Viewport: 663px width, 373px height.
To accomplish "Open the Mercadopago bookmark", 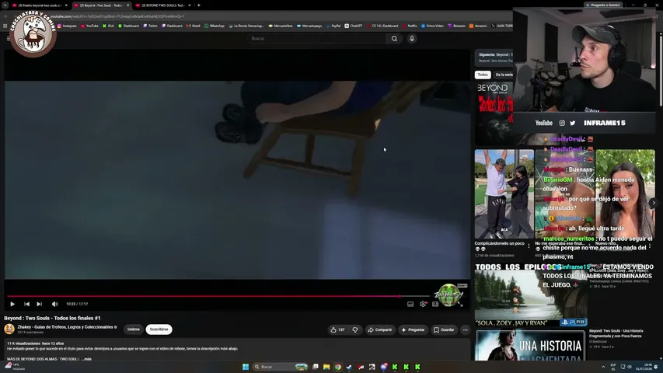I will tap(309, 26).
